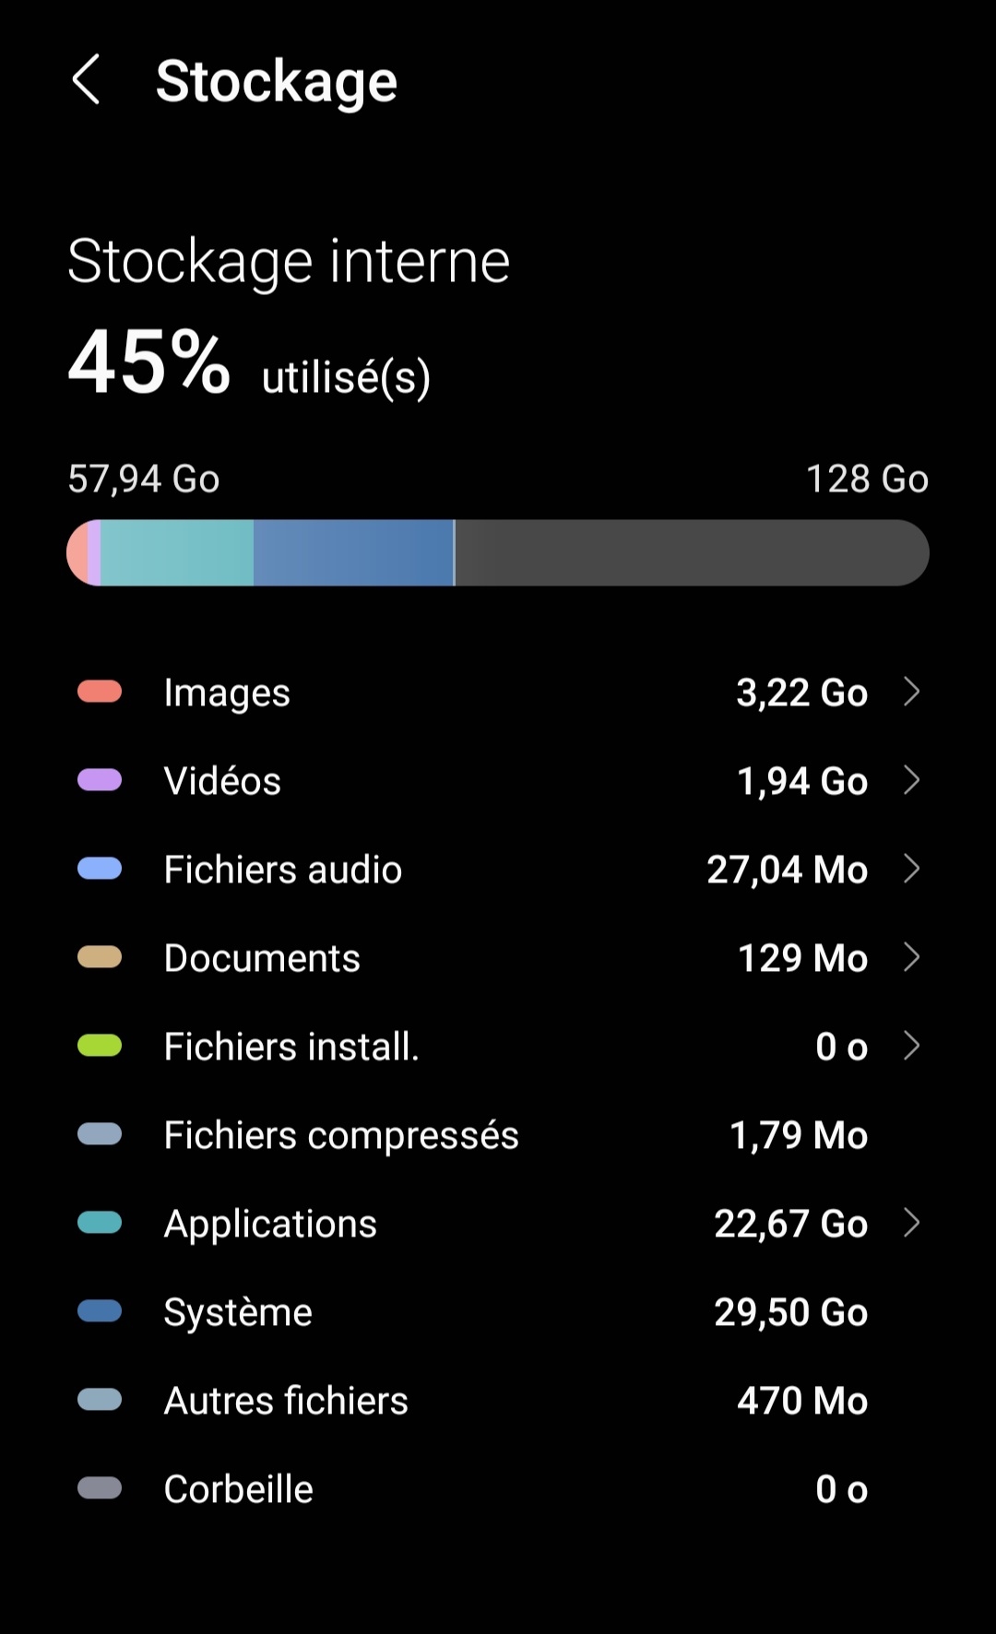Click the grey Corbeille pill icon

100,1488
